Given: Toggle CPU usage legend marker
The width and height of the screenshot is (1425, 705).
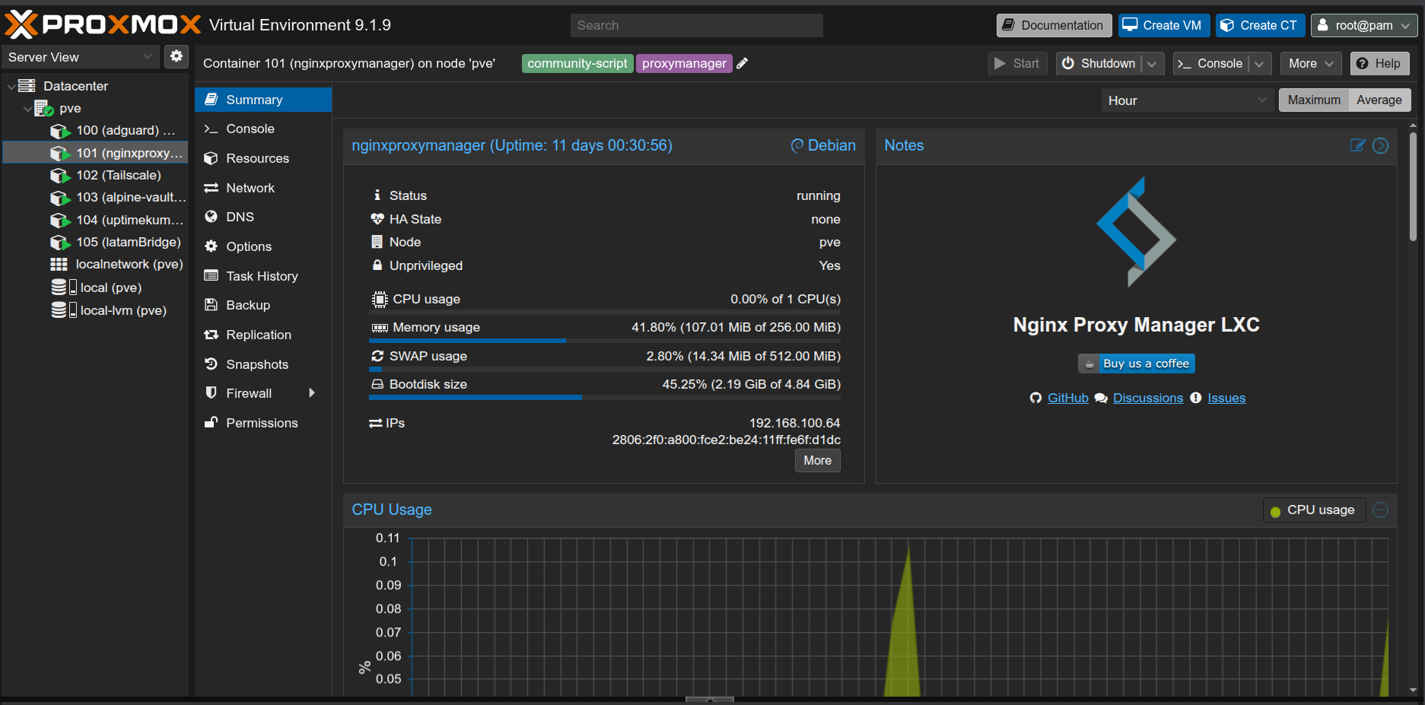Looking at the screenshot, I should (x=1276, y=511).
